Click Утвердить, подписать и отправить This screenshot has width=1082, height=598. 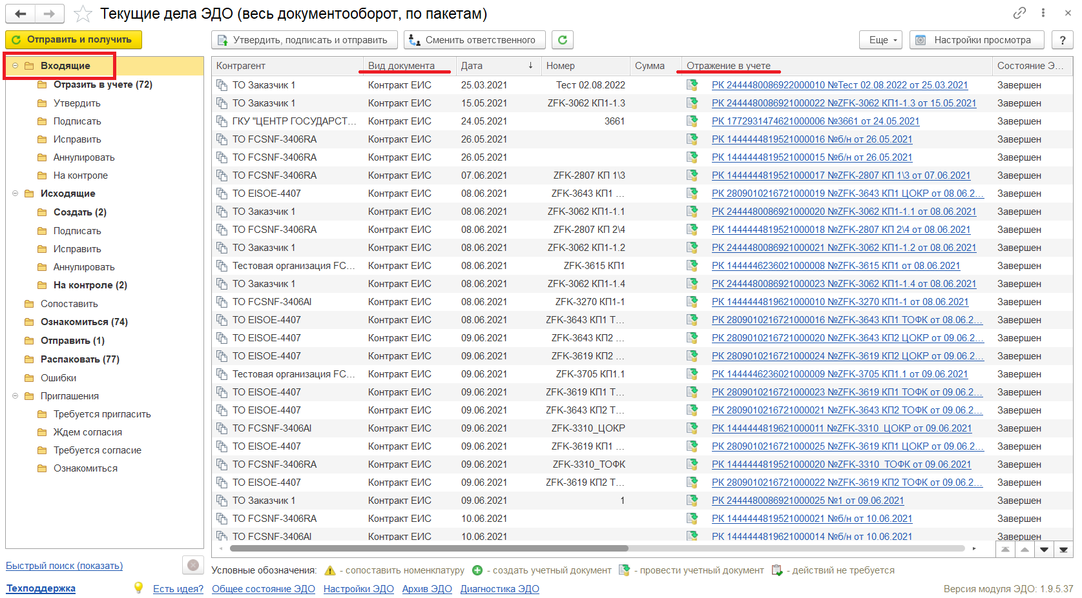304,40
